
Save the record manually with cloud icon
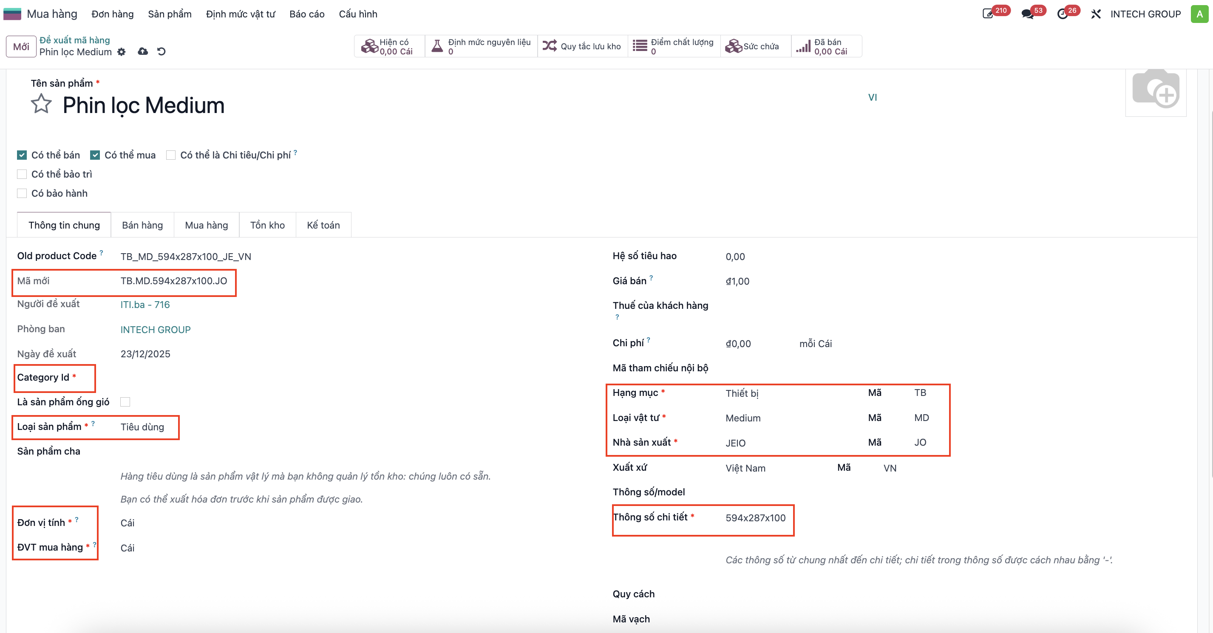143,51
